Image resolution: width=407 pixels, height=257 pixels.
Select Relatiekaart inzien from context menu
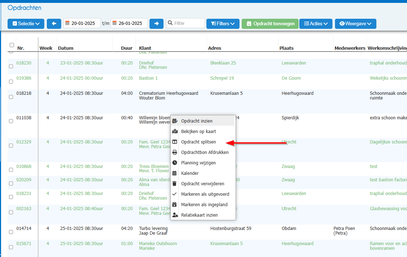203,215
